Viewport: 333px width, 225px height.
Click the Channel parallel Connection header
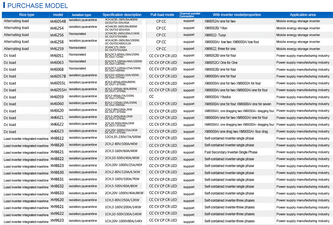[190, 15]
